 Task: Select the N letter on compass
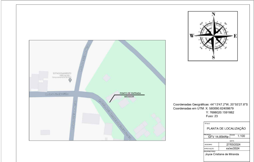point(214,14)
